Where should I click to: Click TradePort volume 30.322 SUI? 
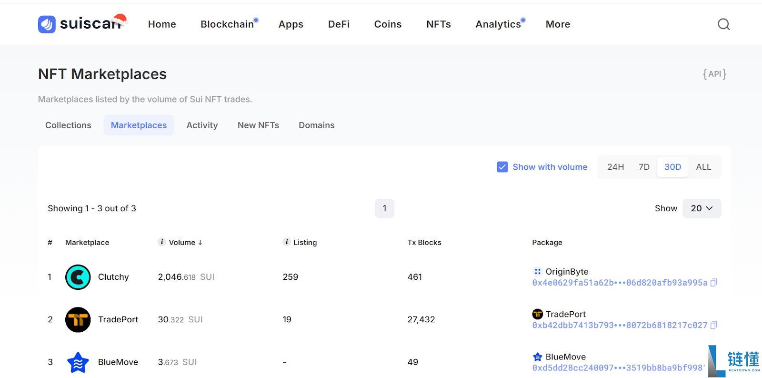(180, 319)
